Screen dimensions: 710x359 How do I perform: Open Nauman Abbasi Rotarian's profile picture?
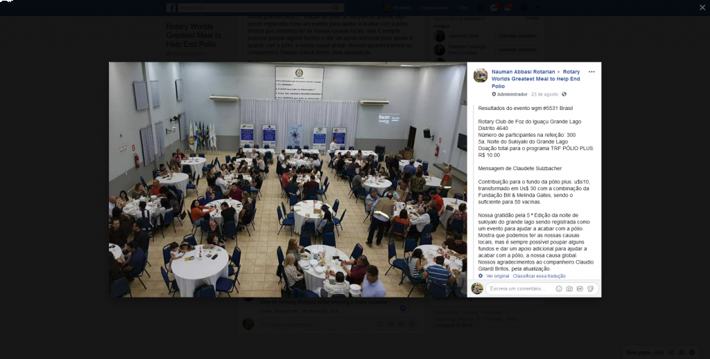pyautogui.click(x=480, y=75)
